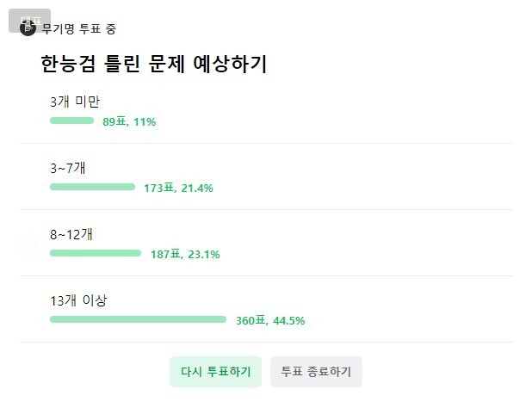Click the green bar for 8~12개
The image size is (532, 408).
(x=95, y=253)
